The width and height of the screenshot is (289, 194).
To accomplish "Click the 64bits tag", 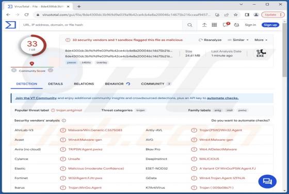I will coord(86,62).
